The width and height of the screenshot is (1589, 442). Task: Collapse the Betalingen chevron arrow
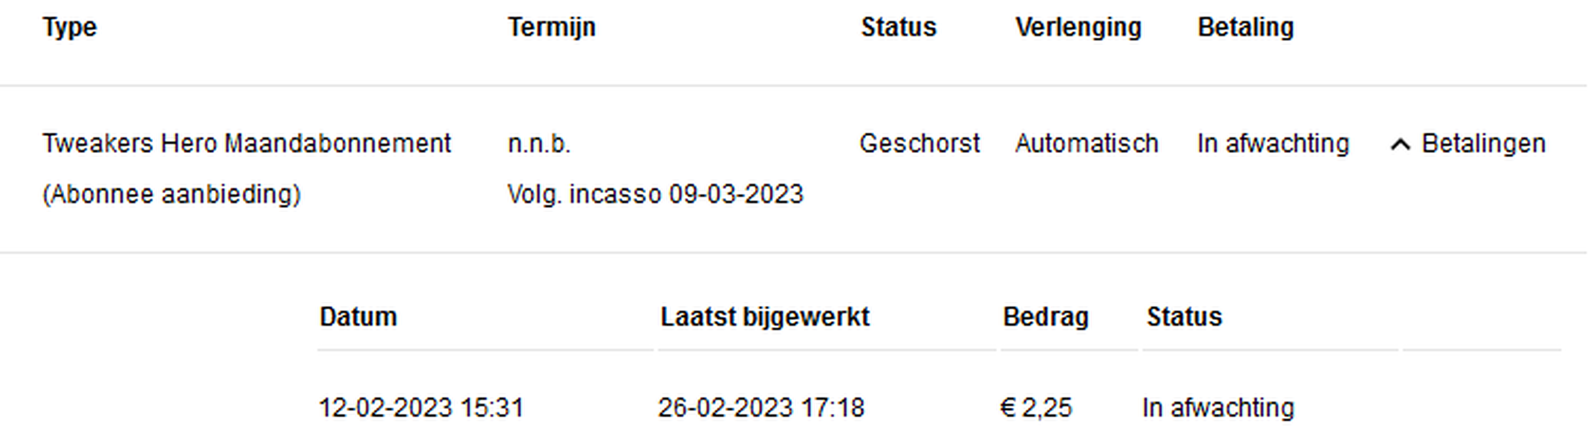(1399, 145)
